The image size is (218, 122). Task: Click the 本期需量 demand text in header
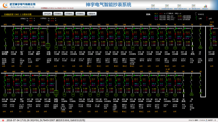tap(57, 8)
